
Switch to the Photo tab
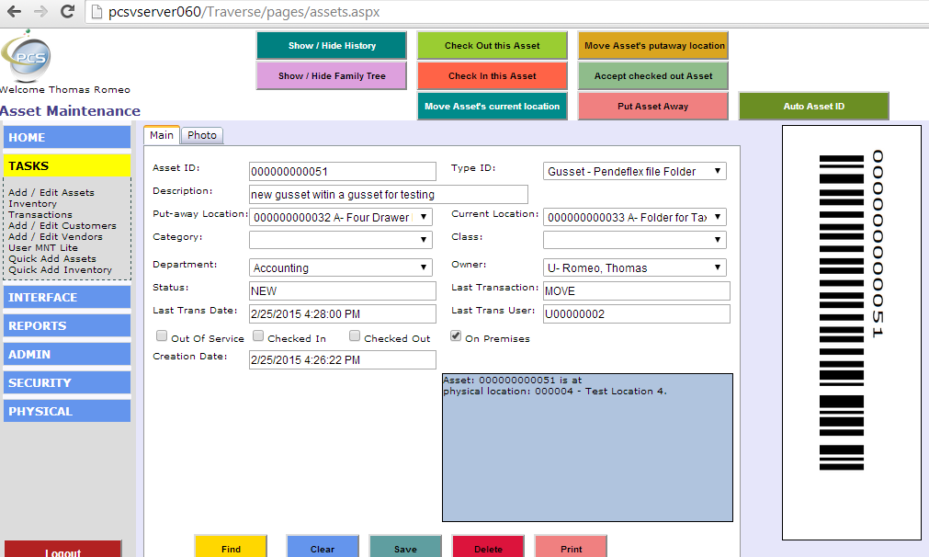click(202, 135)
